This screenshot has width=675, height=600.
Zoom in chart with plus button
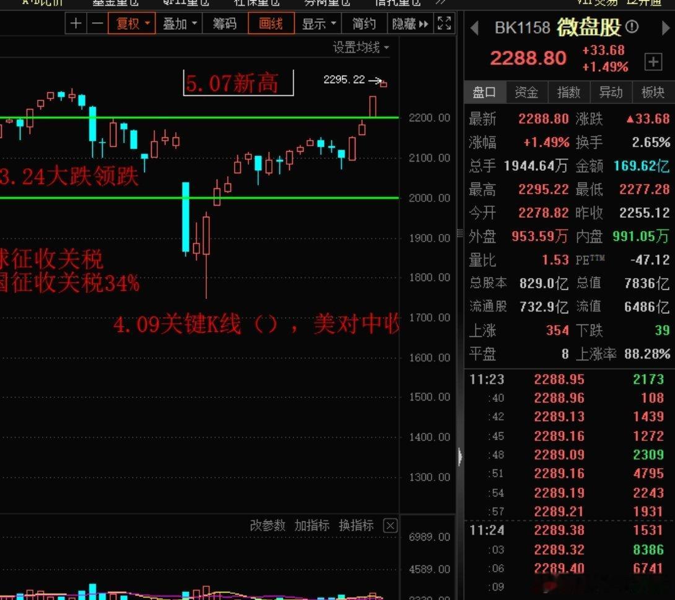click(76, 24)
